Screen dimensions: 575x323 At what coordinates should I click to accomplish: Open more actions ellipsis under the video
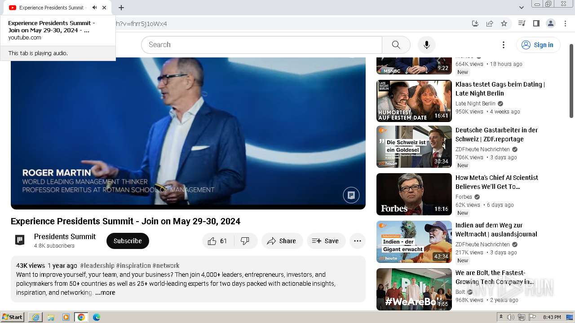coord(358,241)
